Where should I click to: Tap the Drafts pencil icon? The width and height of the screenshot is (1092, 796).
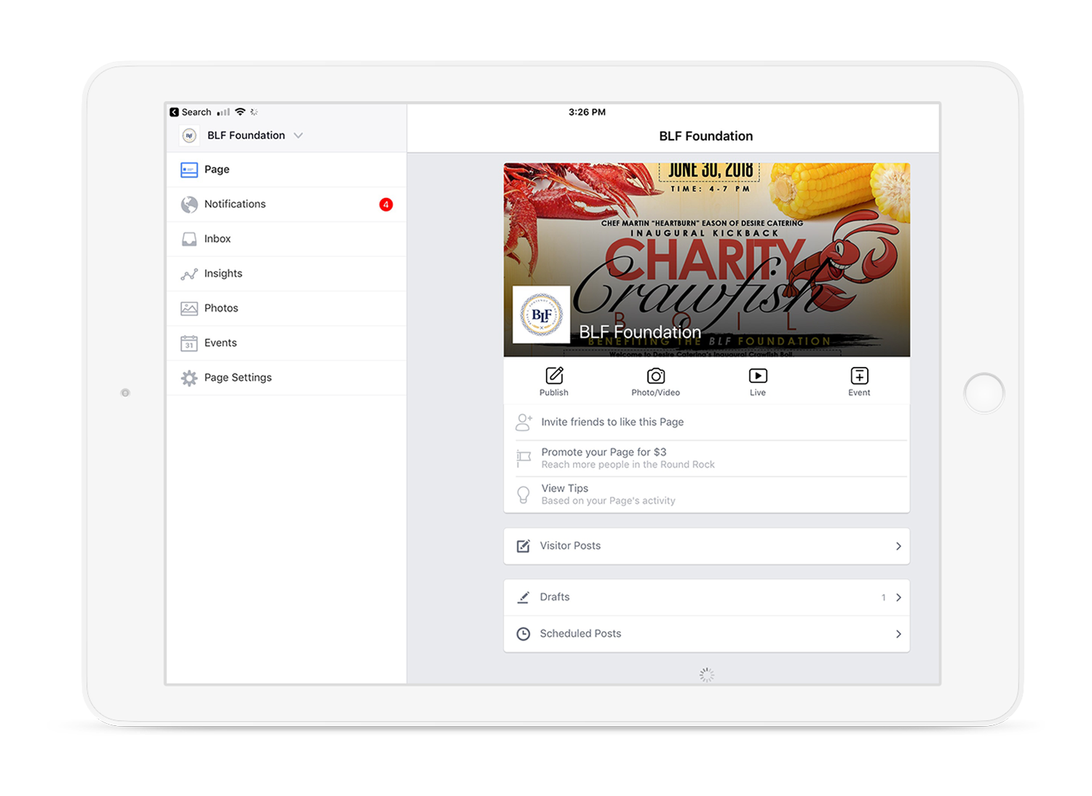(523, 597)
